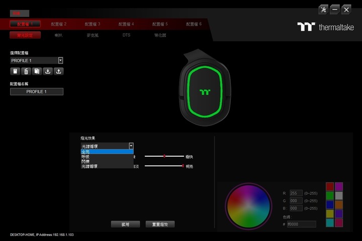
Task: Click the G value input field
Action: pyautogui.click(x=296, y=201)
